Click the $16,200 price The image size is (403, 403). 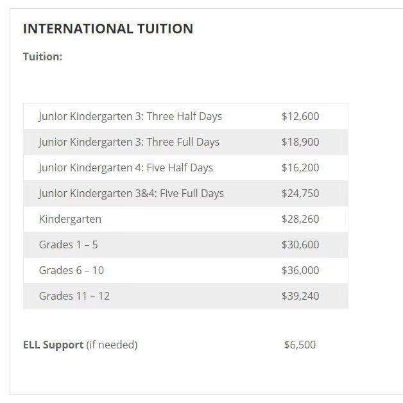(300, 168)
